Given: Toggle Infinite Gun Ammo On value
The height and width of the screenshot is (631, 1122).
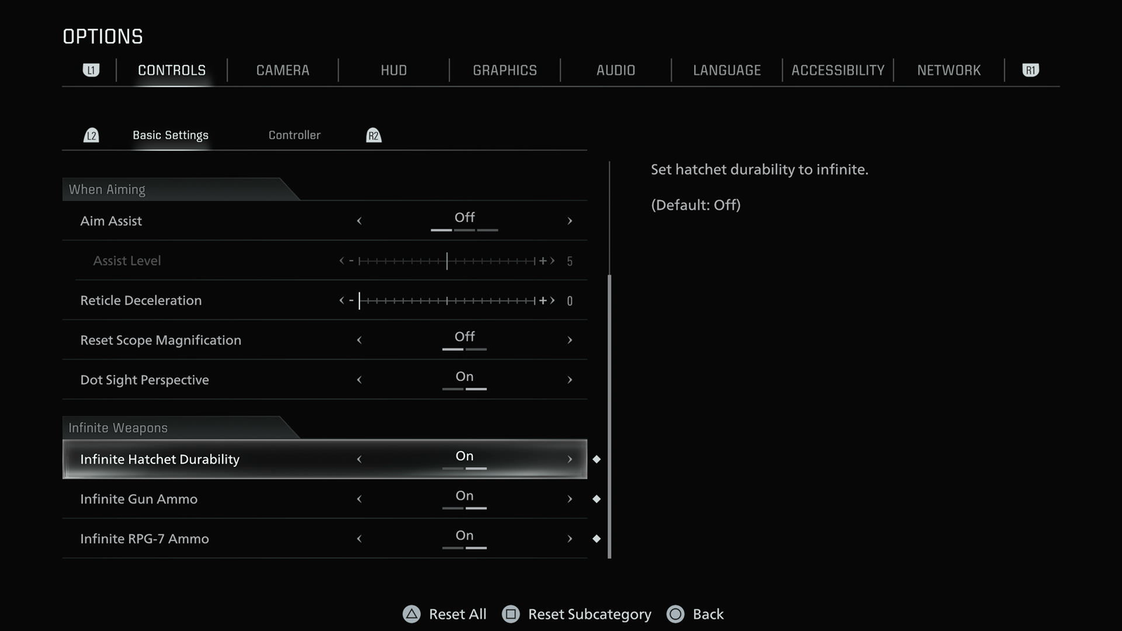Looking at the screenshot, I should [x=464, y=496].
